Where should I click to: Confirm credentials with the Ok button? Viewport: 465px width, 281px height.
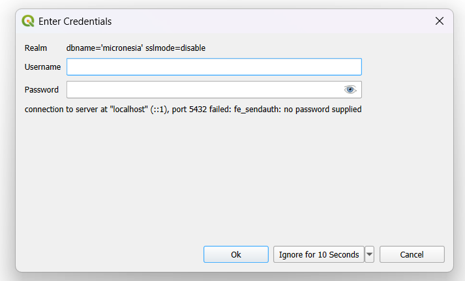coord(235,254)
